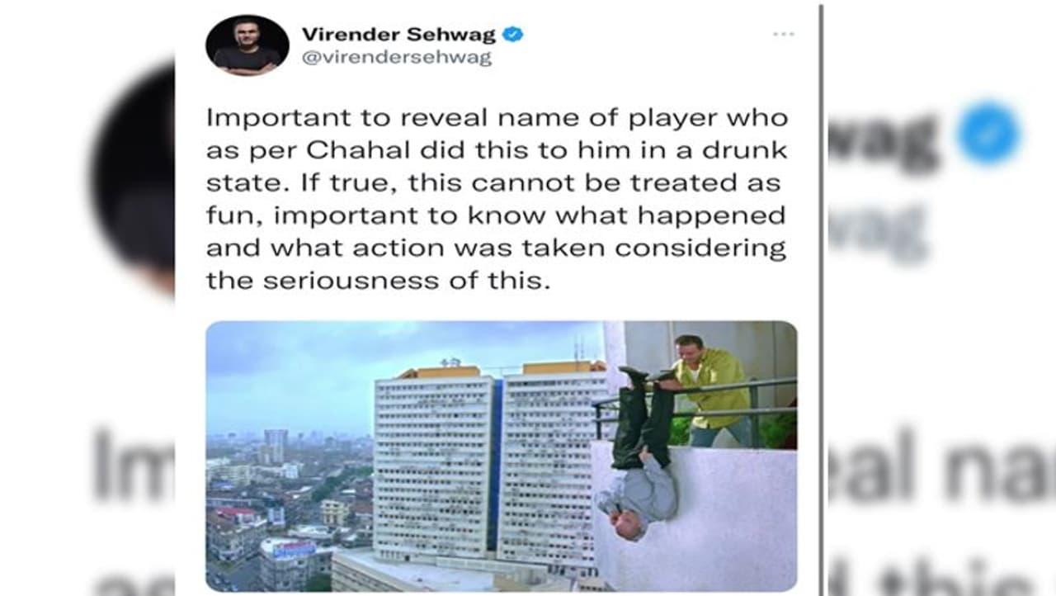Open the three-dot more options menu
Image resolution: width=1056 pixels, height=596 pixels.
(x=783, y=34)
